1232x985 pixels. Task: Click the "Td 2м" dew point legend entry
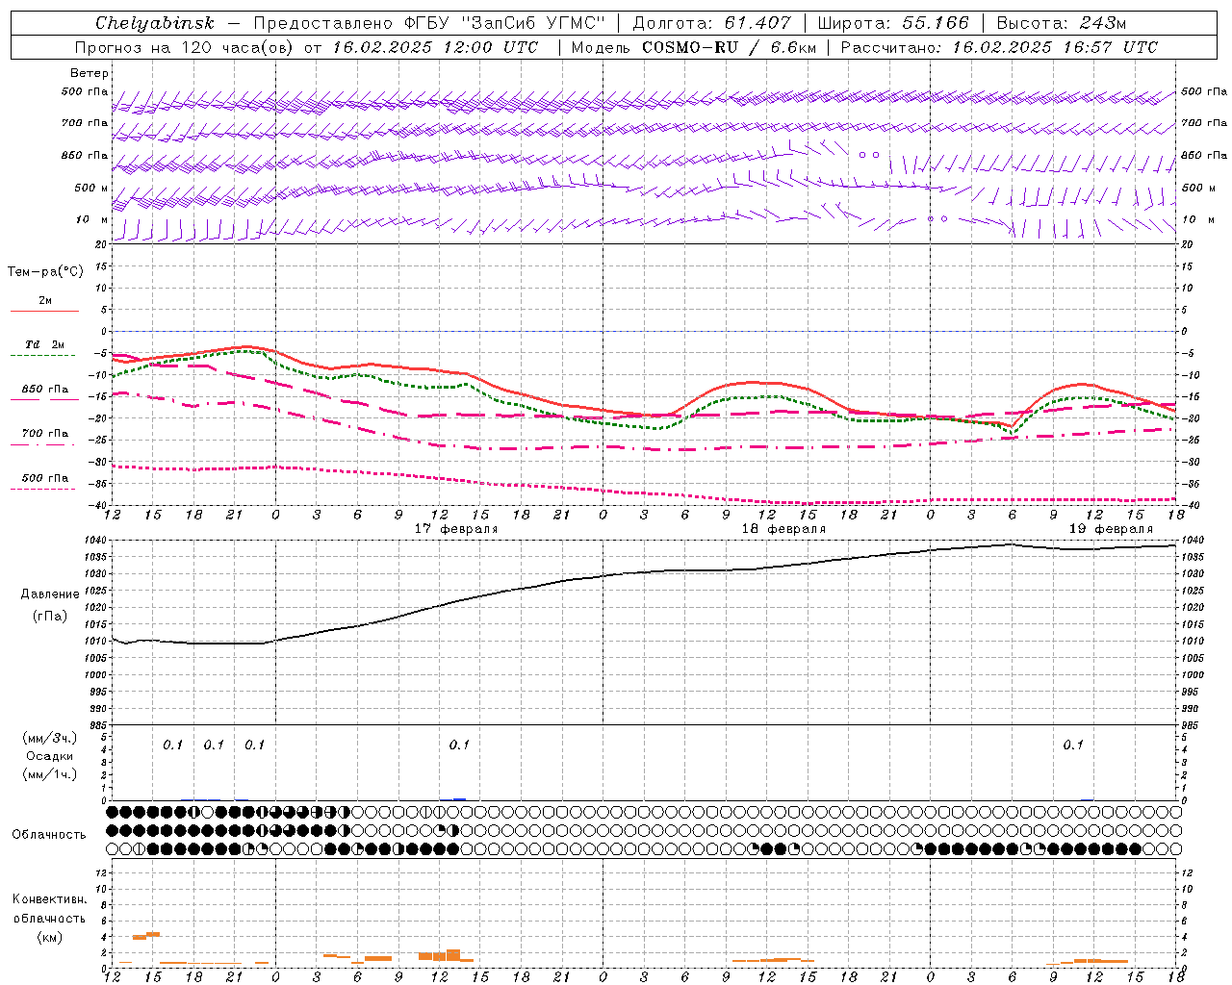[x=44, y=344]
